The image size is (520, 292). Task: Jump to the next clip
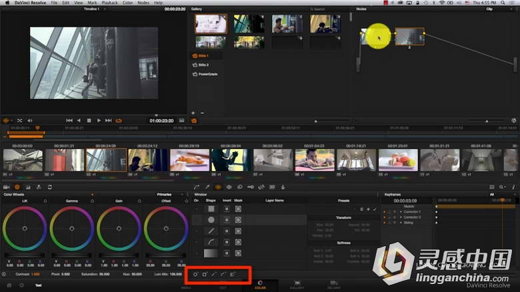[109, 120]
